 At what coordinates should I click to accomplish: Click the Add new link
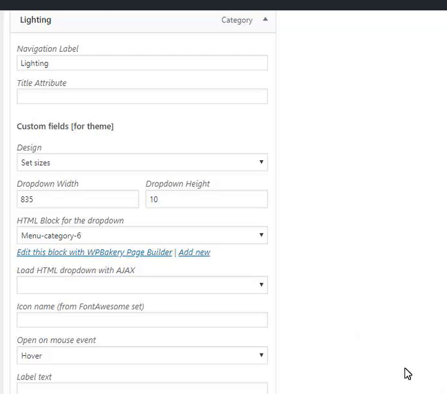click(x=194, y=252)
